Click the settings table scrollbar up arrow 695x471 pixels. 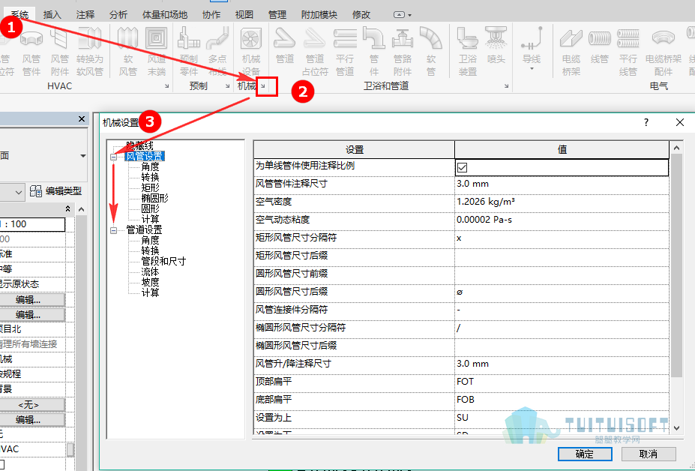tap(676, 148)
